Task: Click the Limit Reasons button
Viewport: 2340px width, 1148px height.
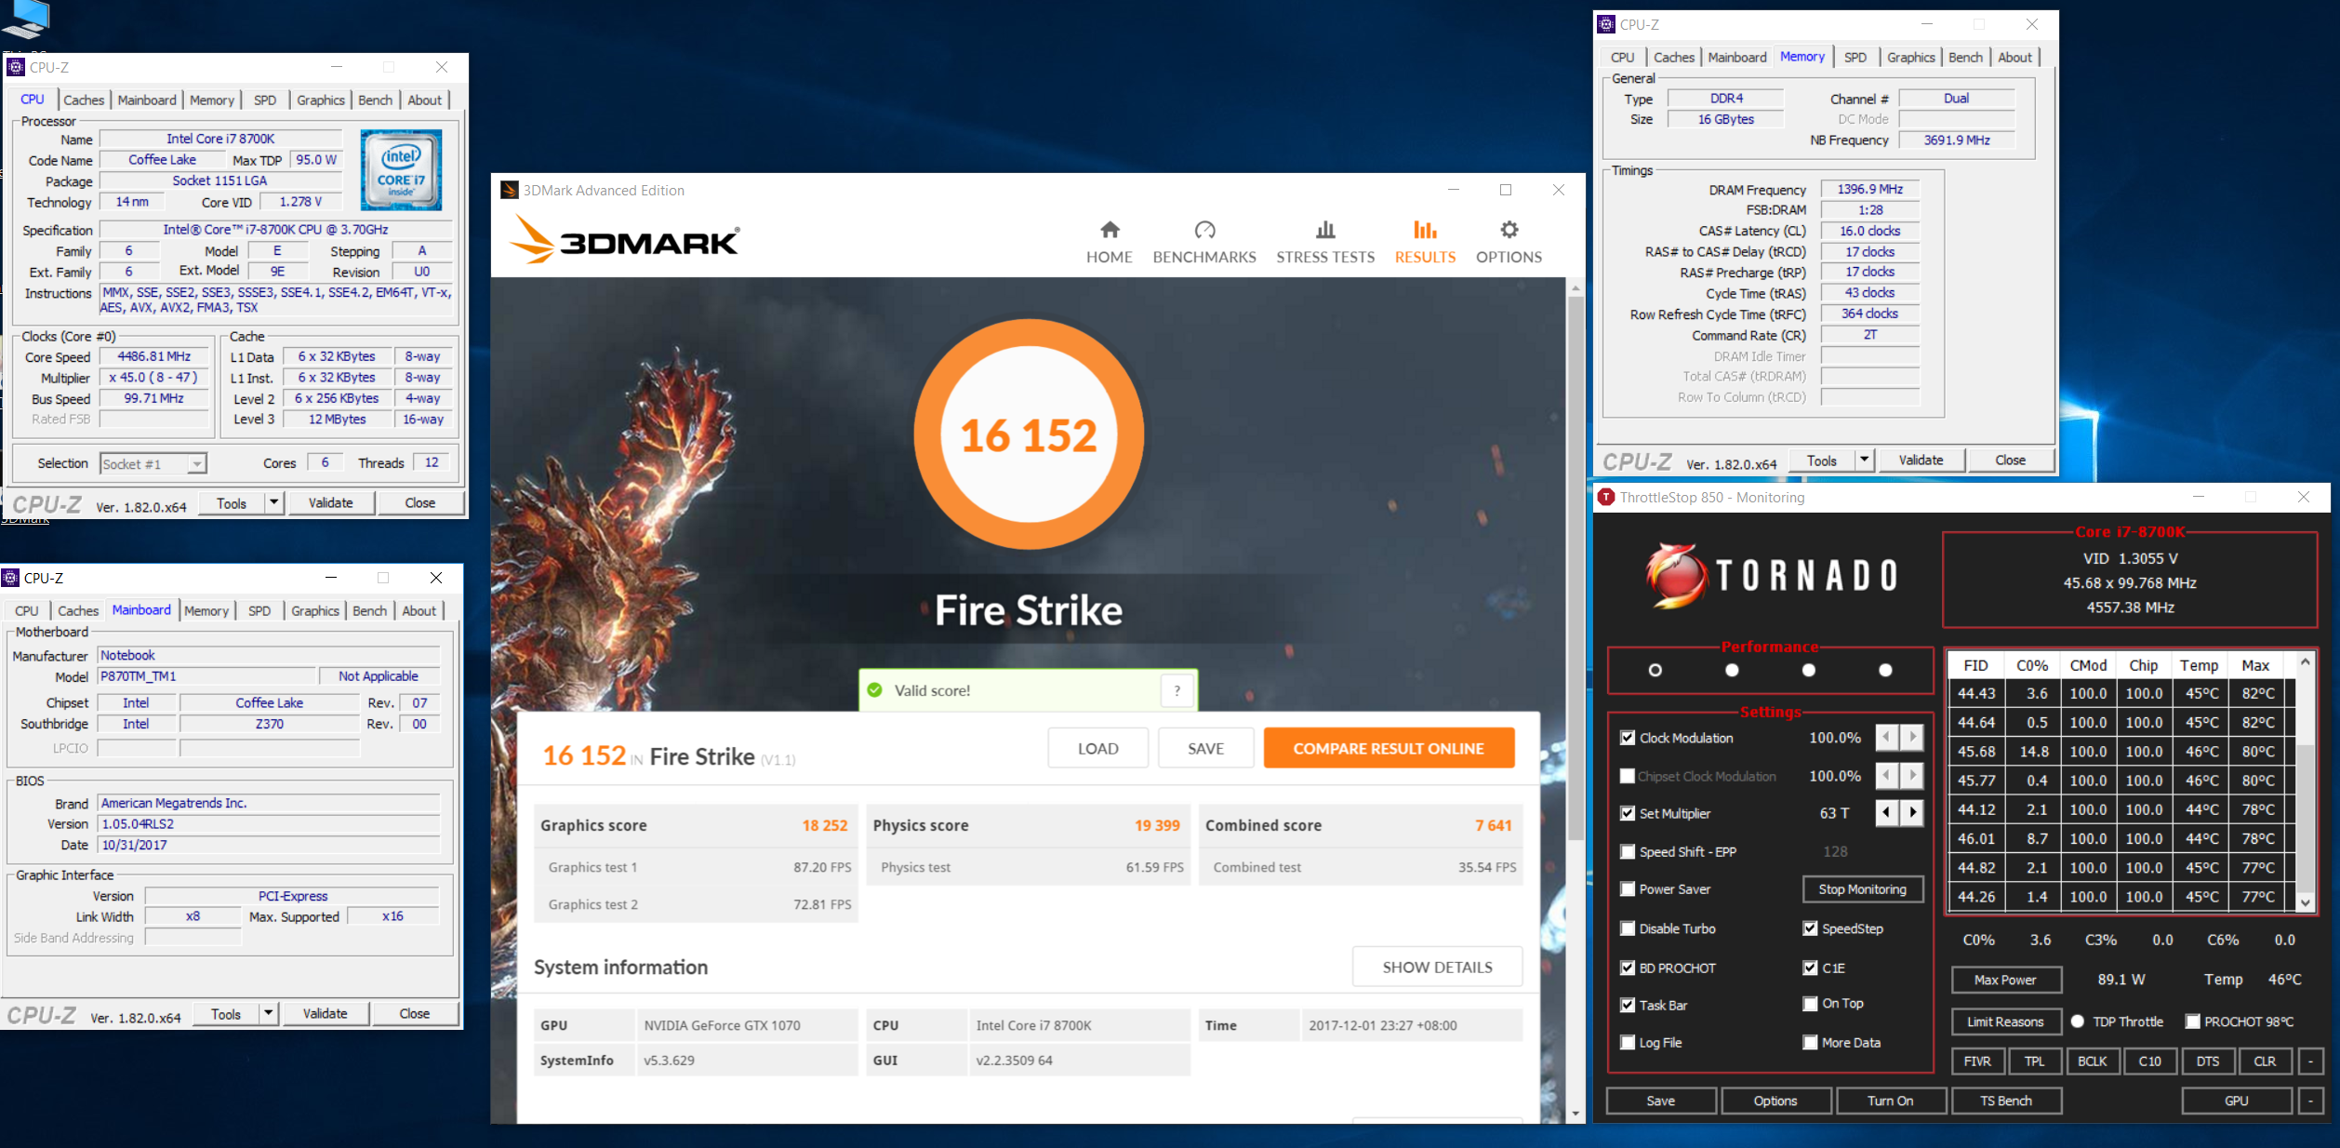Action: coord(2005,1021)
